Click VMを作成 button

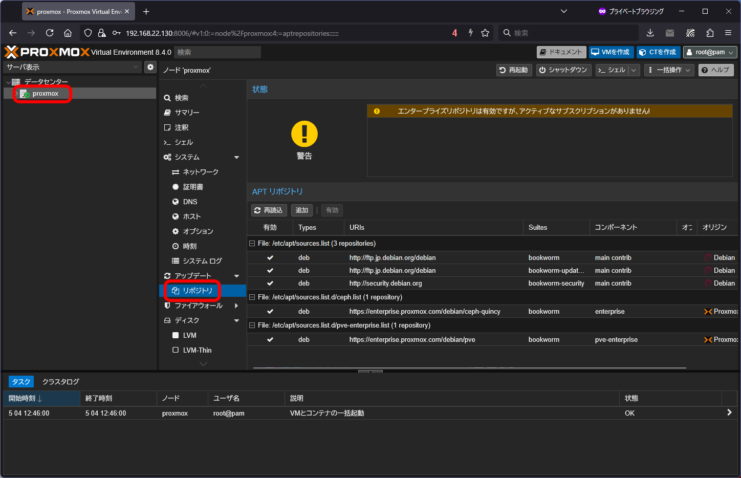(x=611, y=52)
